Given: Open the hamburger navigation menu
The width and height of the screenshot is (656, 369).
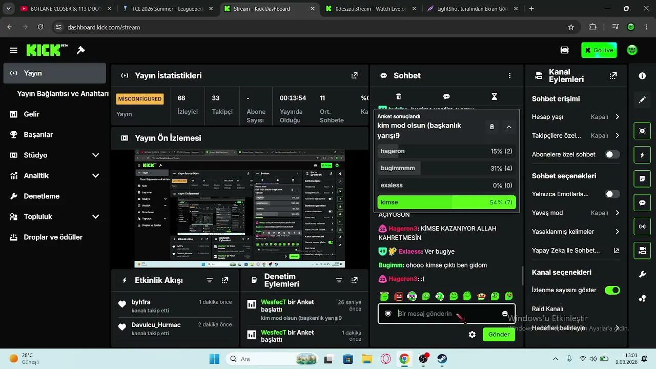Looking at the screenshot, I should pos(13,50).
